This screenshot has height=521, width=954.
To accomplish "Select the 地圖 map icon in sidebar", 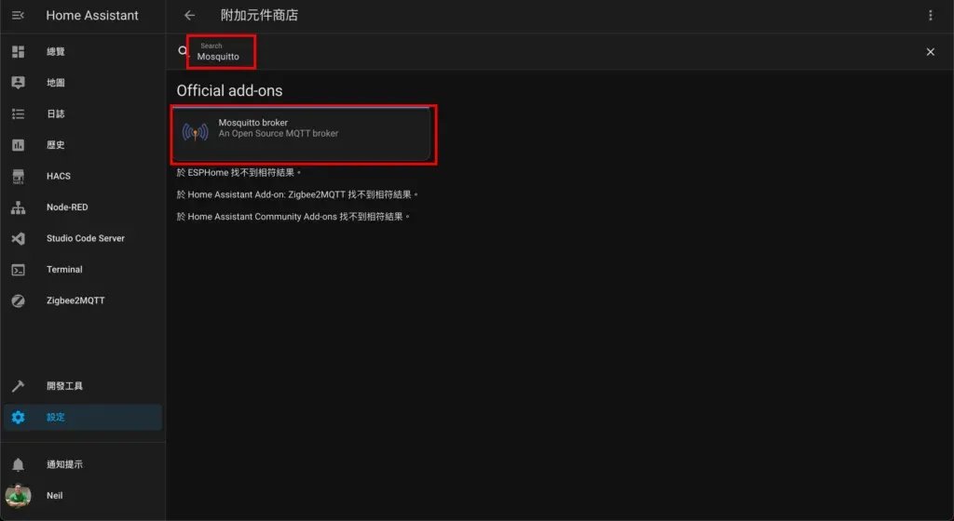I will coord(18,83).
